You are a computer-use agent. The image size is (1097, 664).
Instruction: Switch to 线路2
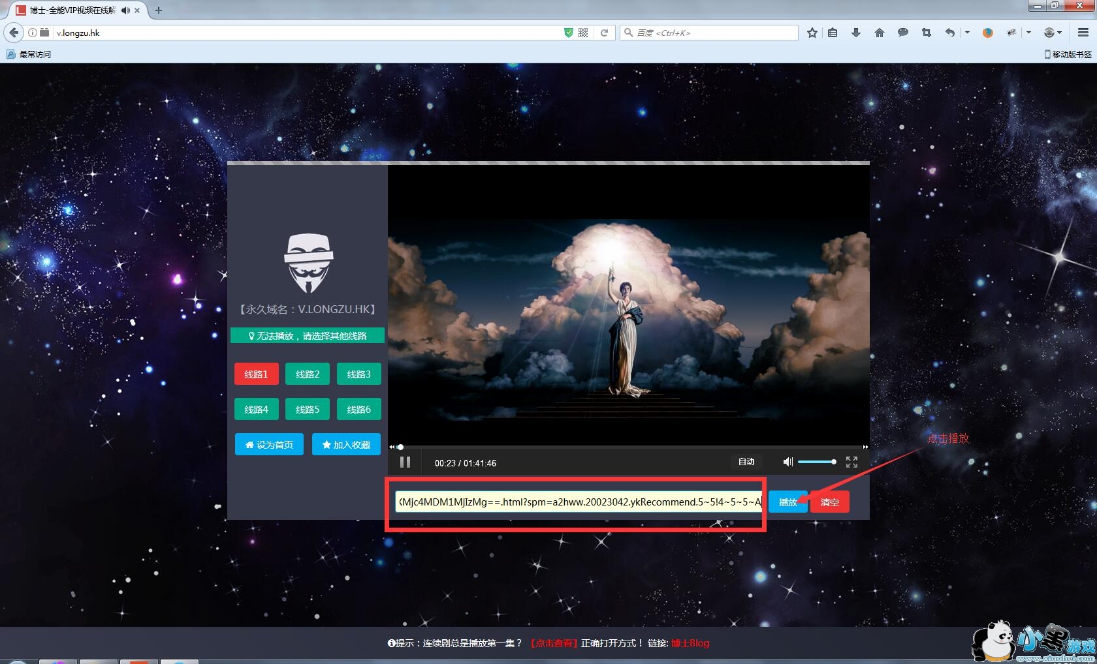308,374
